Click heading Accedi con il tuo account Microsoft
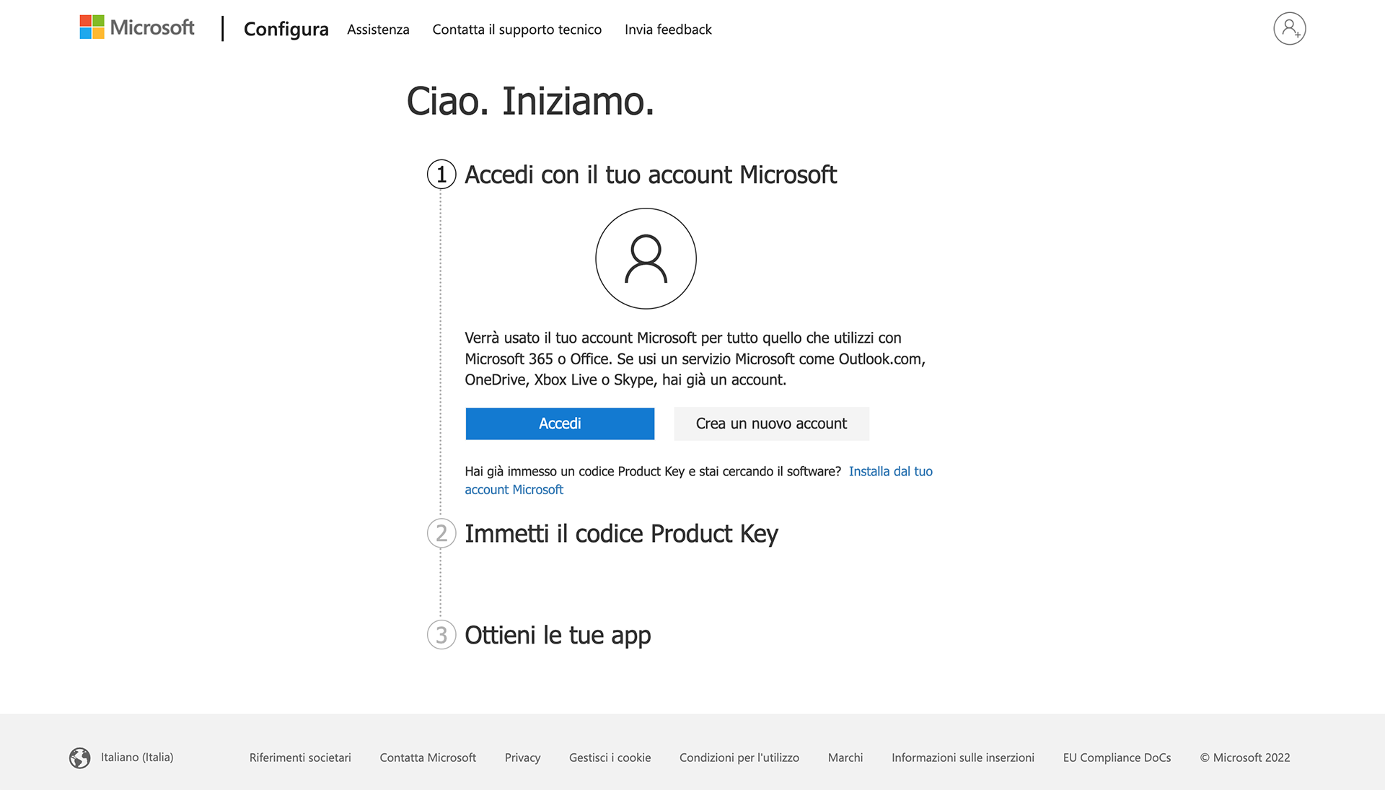The width and height of the screenshot is (1385, 790). click(x=651, y=175)
